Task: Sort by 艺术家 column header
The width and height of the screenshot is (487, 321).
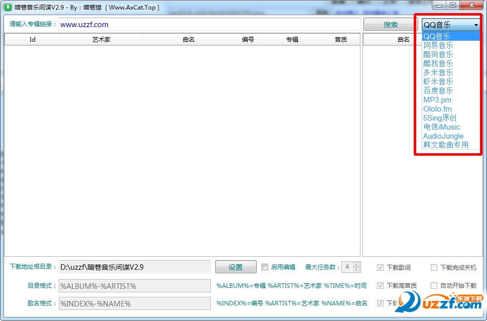Action: tap(101, 40)
